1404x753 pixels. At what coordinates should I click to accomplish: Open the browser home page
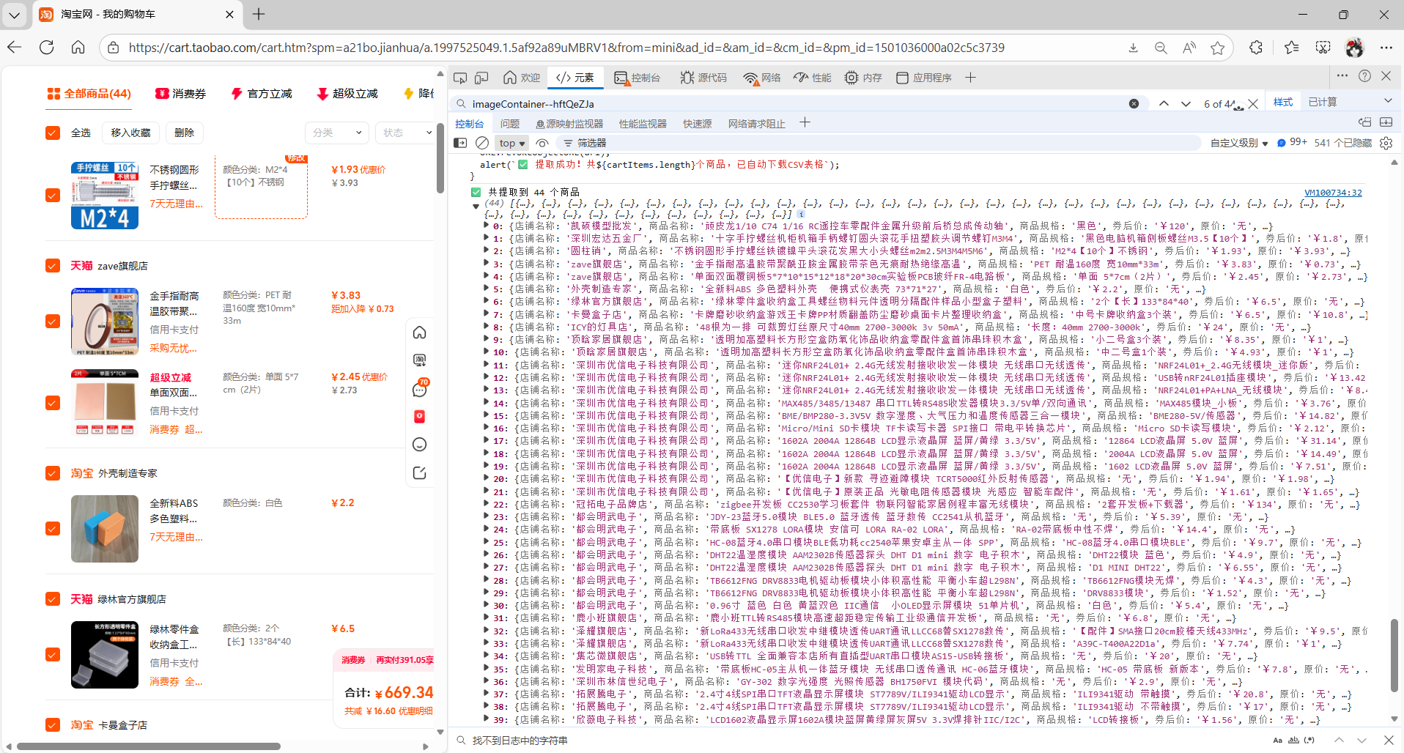[x=78, y=48]
